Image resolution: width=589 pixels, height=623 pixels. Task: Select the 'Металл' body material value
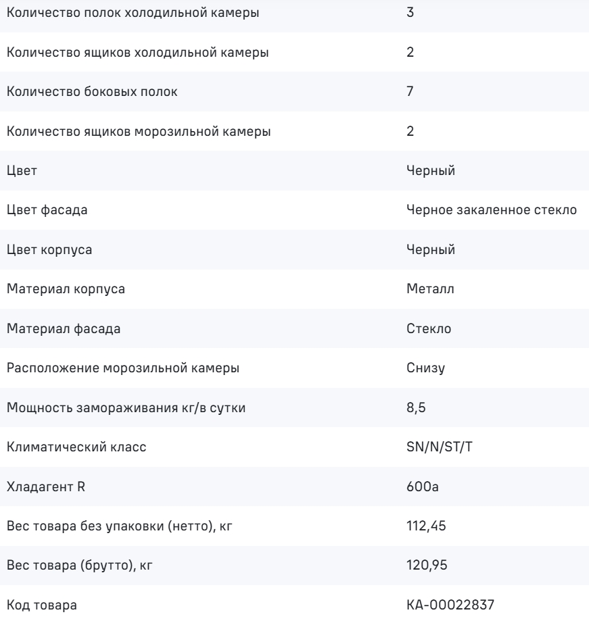[x=430, y=289]
